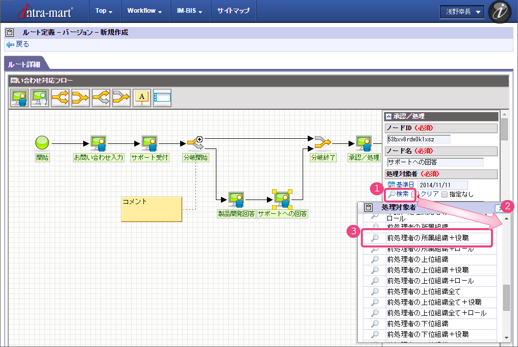Select the green 開始 start node
Image resolution: width=518 pixels, height=347 pixels.
point(42,143)
